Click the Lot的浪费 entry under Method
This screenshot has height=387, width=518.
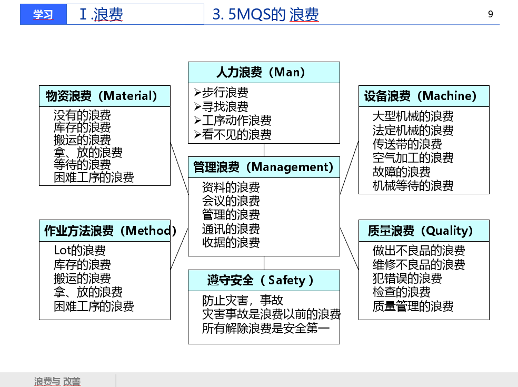pos(79,250)
